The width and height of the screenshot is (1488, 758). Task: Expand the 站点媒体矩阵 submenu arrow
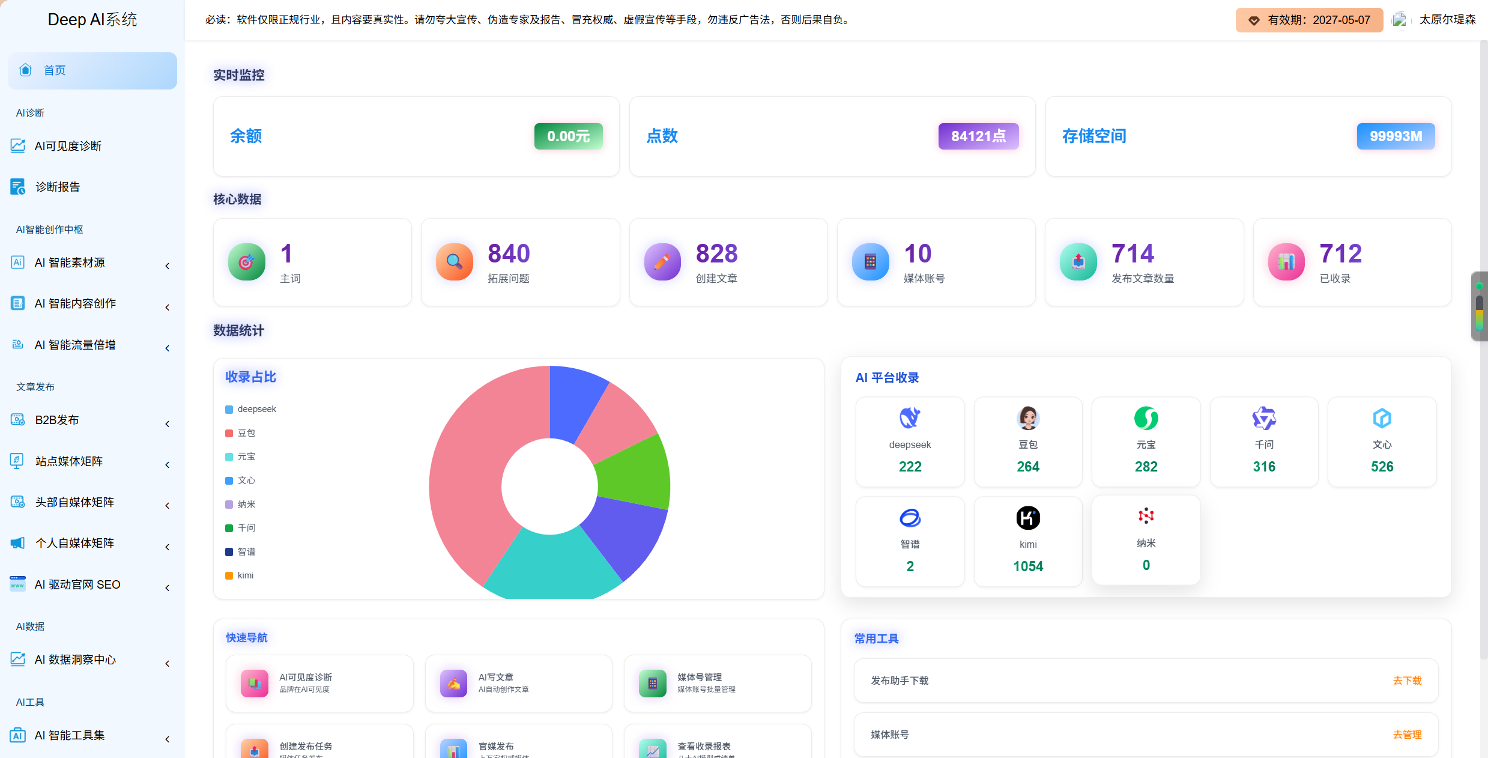(168, 464)
